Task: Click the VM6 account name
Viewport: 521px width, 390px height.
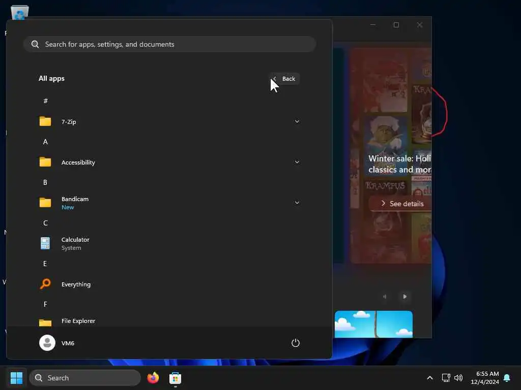Action: point(68,343)
